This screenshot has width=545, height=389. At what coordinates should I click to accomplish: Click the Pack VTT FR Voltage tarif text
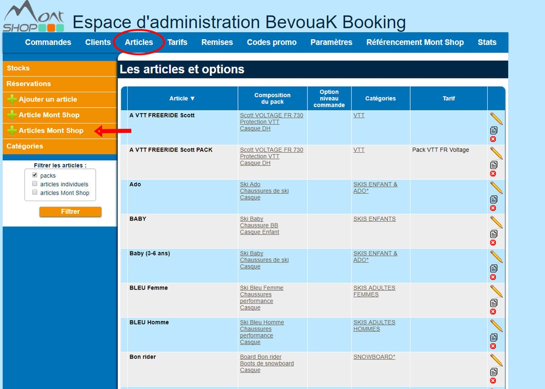click(441, 150)
